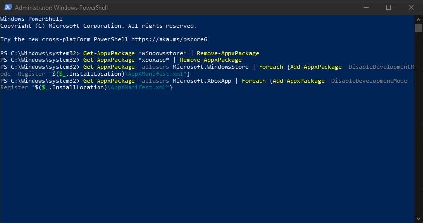Close the Administrator PowerShell window
This screenshot has width=423, height=223.
(x=411, y=7)
